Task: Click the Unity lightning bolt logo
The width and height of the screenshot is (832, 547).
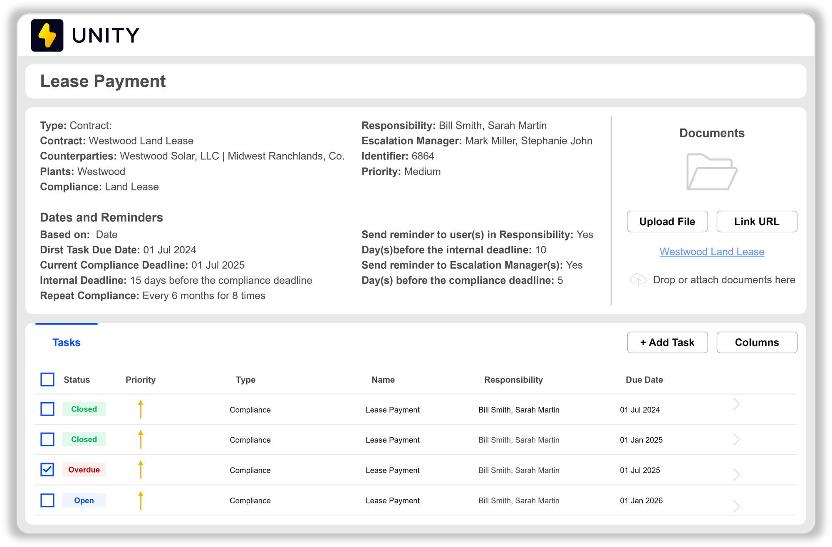Action: [47, 35]
